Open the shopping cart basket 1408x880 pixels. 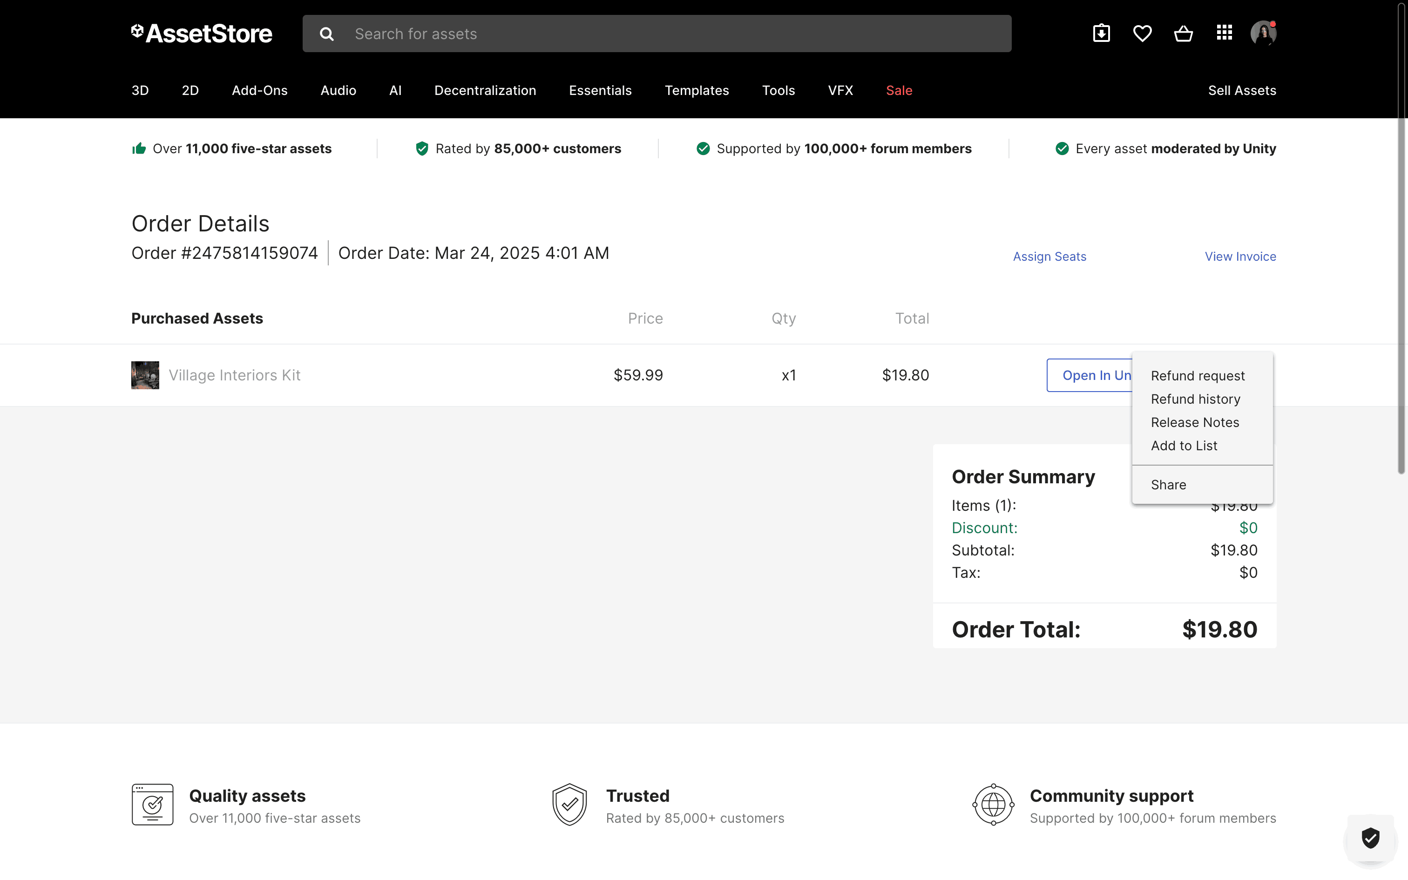pyautogui.click(x=1183, y=33)
